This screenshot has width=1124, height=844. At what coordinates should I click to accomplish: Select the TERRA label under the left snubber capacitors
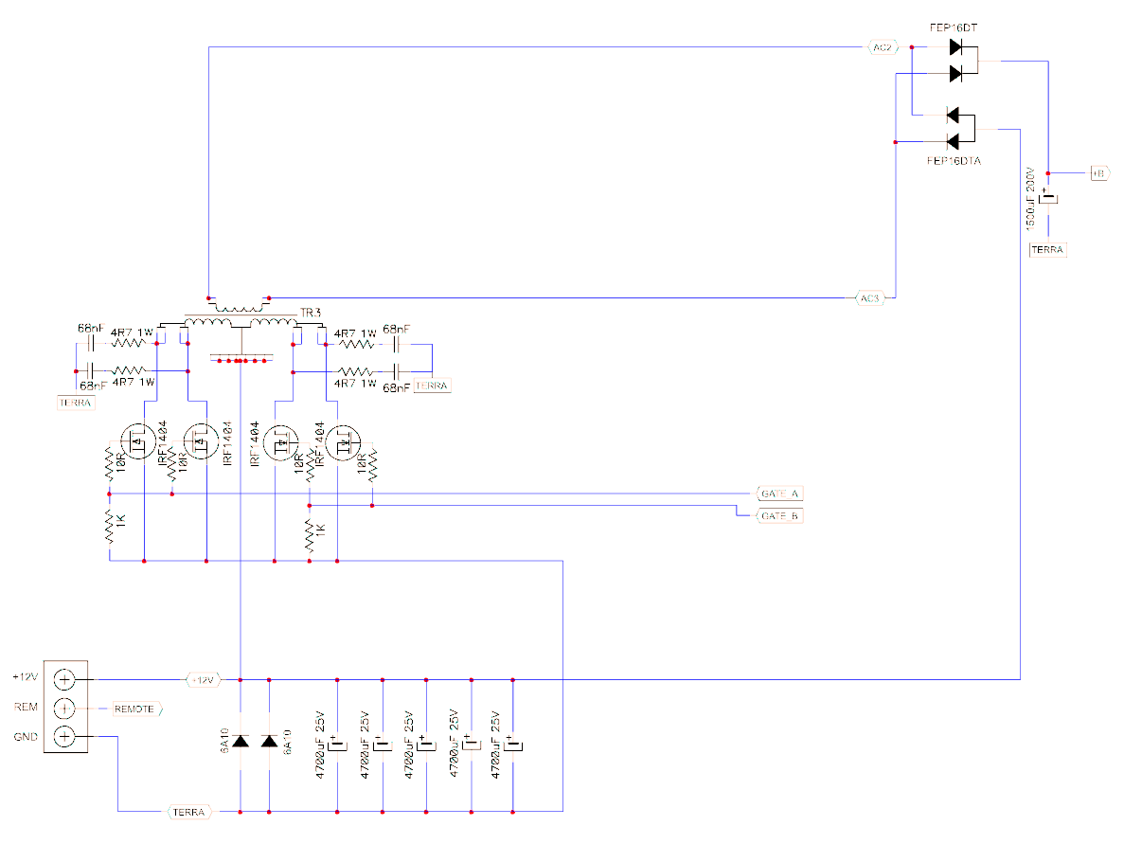[x=75, y=403]
